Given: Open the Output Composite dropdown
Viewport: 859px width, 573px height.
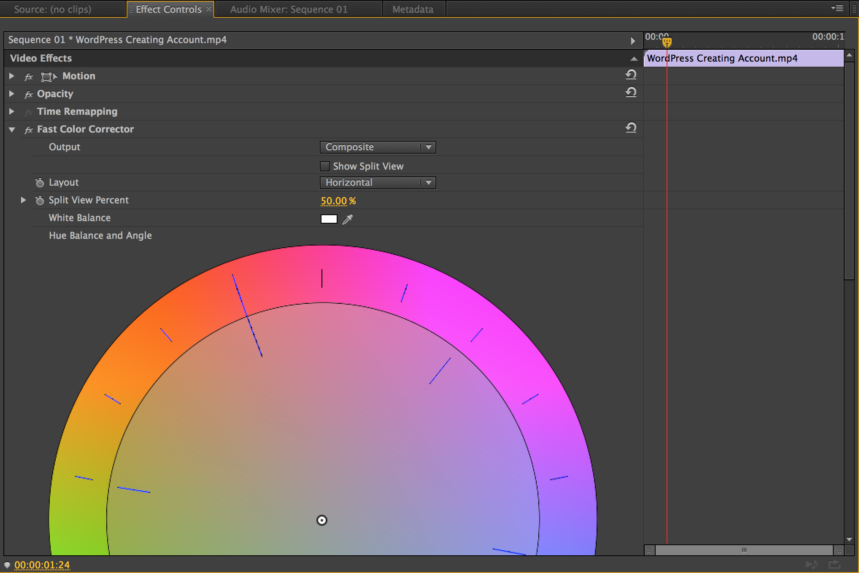Looking at the screenshot, I should (378, 147).
